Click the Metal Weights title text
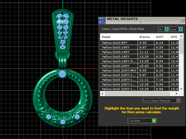Image resolution: width=186 pixels, height=139 pixels. tap(122, 19)
